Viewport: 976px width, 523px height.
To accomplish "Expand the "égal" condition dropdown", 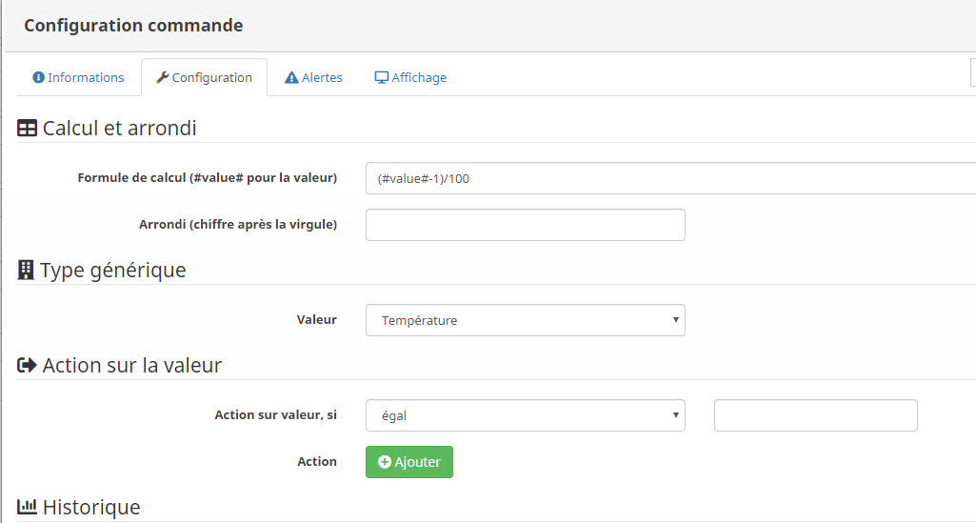I will pyautogui.click(x=525, y=415).
